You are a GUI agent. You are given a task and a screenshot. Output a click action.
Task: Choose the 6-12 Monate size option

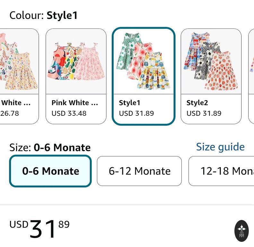point(139,171)
